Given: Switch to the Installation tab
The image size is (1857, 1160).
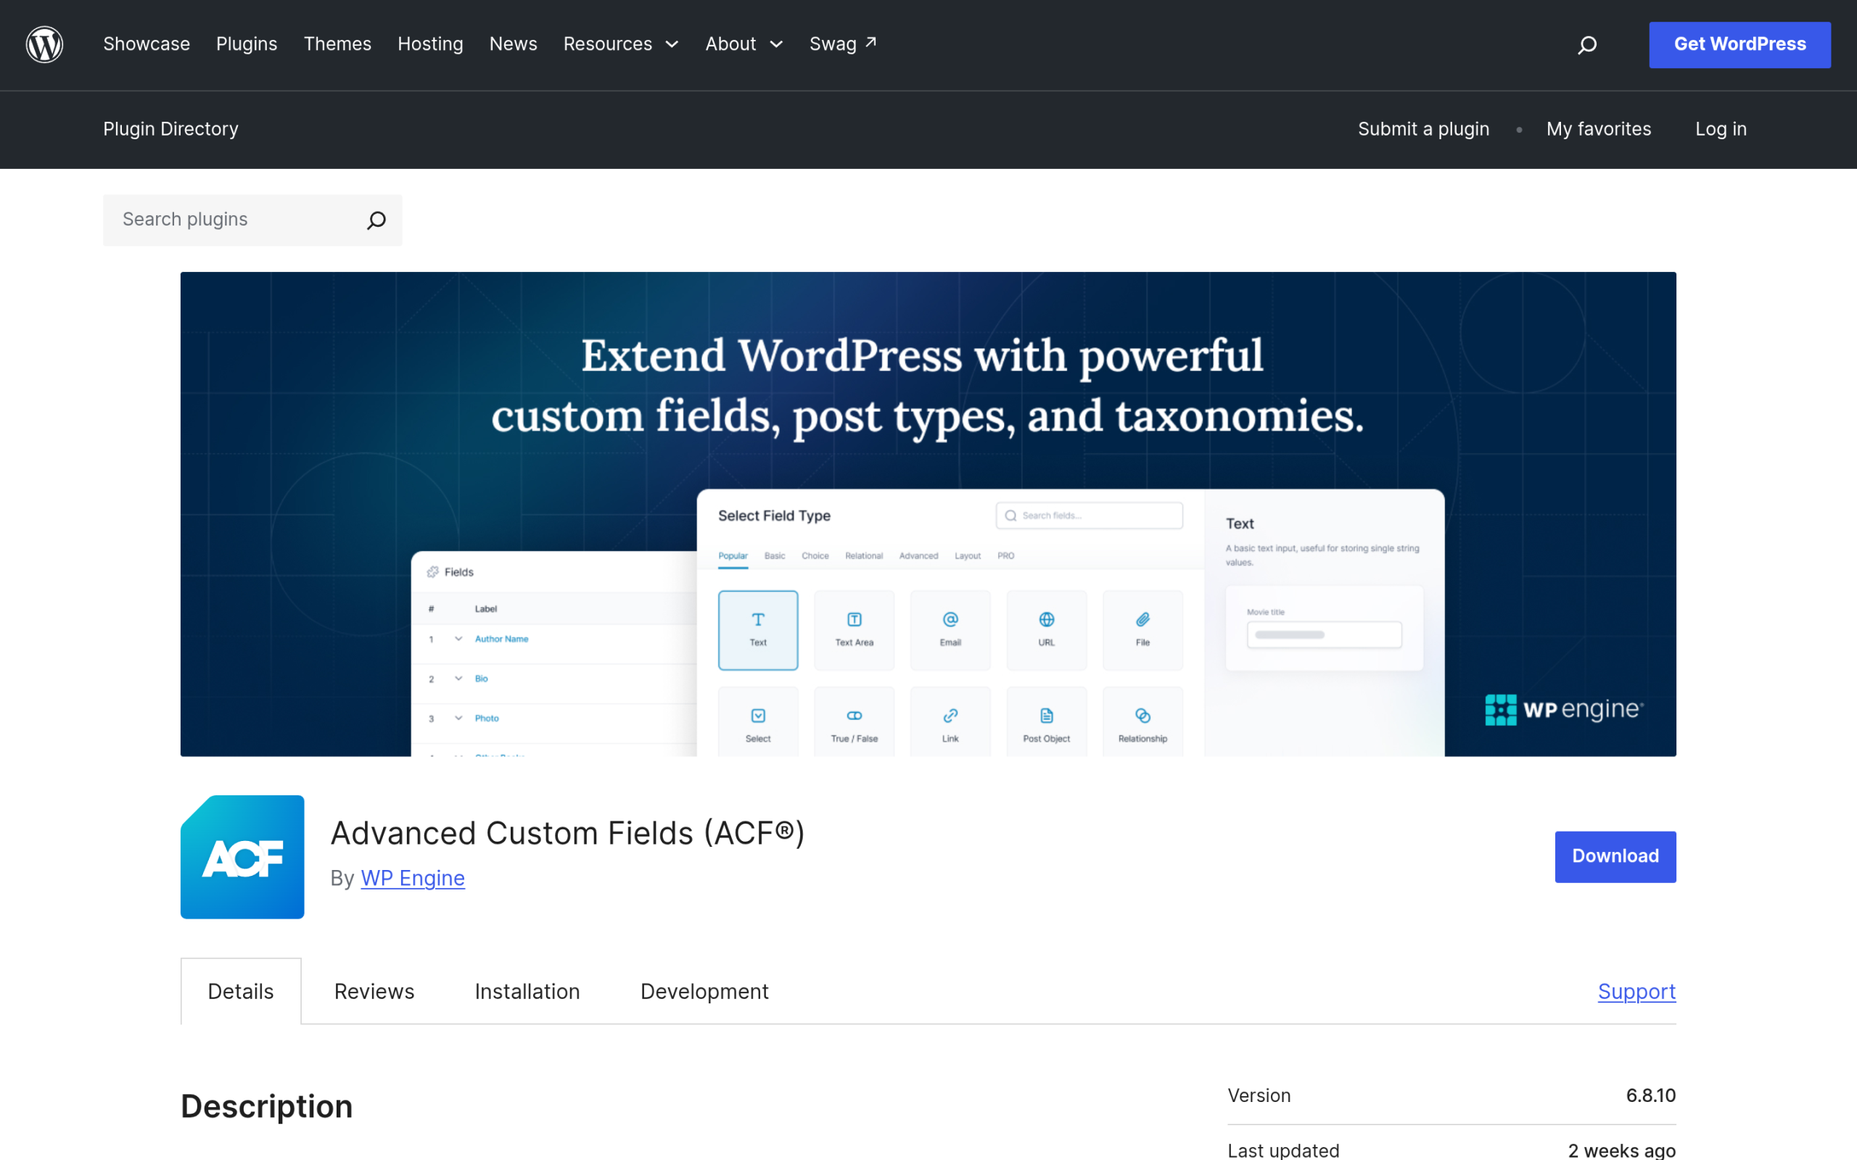Looking at the screenshot, I should (x=527, y=991).
